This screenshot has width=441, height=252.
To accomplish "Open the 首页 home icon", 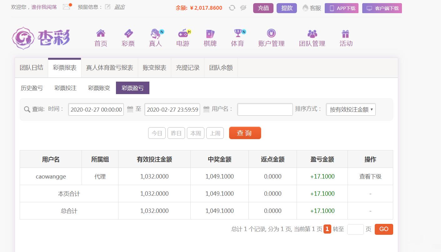I will click(101, 33).
